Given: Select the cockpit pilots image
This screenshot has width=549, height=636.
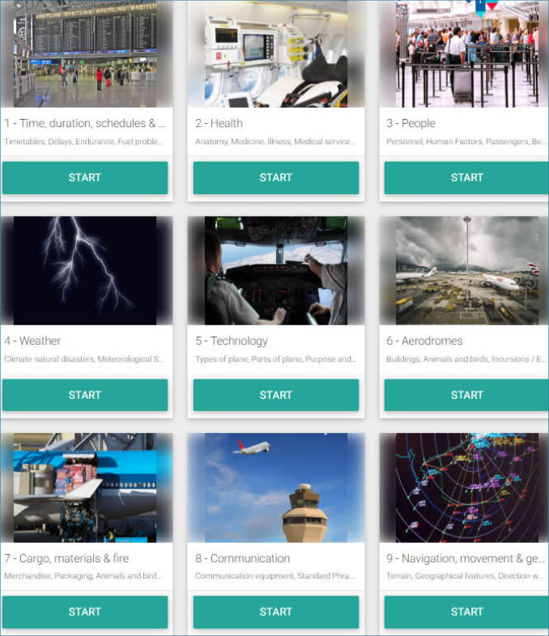Looking at the screenshot, I should [x=276, y=270].
